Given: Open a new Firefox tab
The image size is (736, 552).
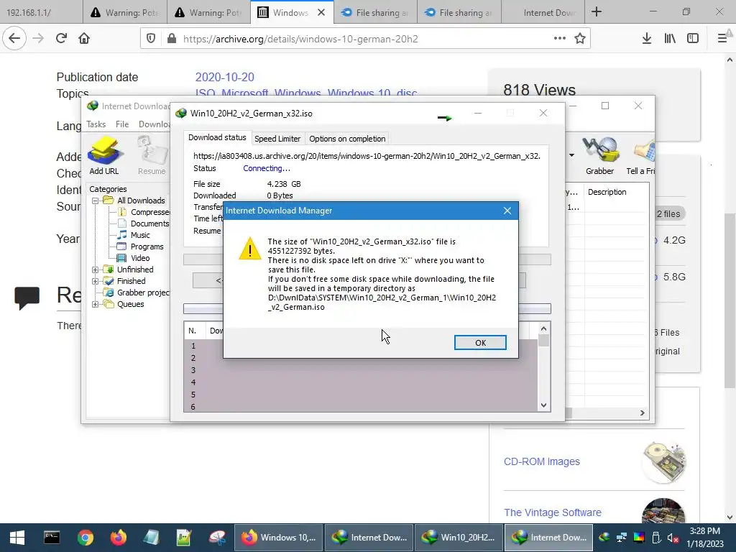Looking at the screenshot, I should 596,11.
